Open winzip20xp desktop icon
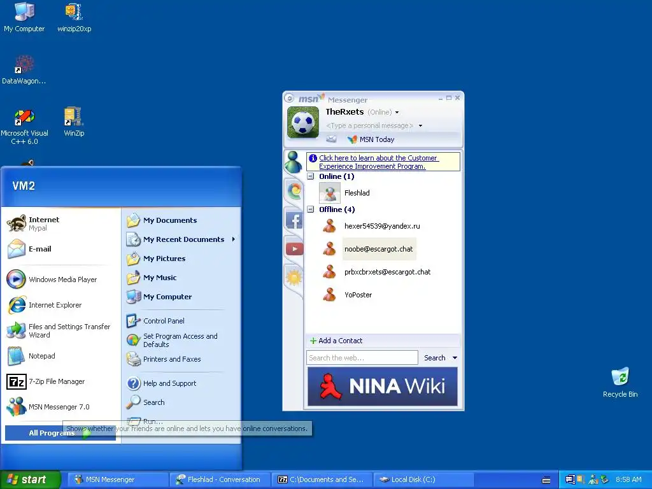Viewport: 652px width, 489px height. tap(74, 17)
